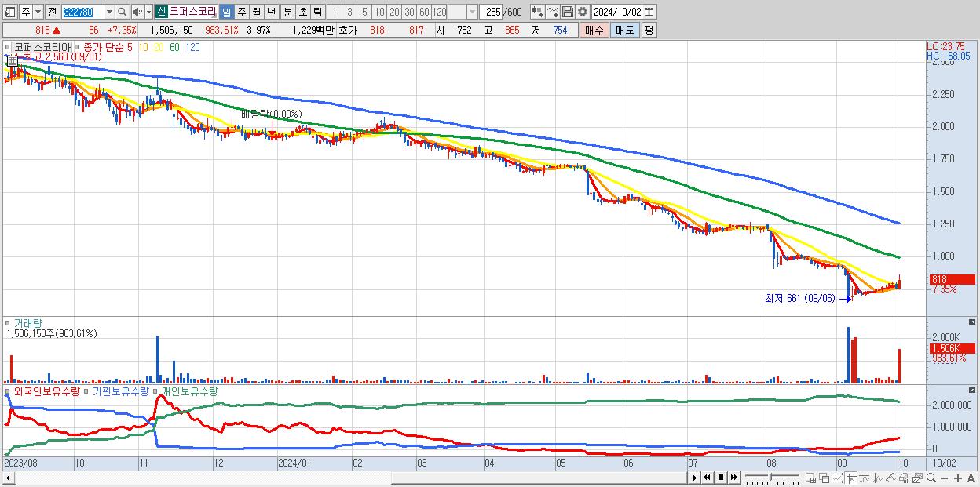Click the add line indicator icon
This screenshot has width=980, height=487.
pos(553,12)
